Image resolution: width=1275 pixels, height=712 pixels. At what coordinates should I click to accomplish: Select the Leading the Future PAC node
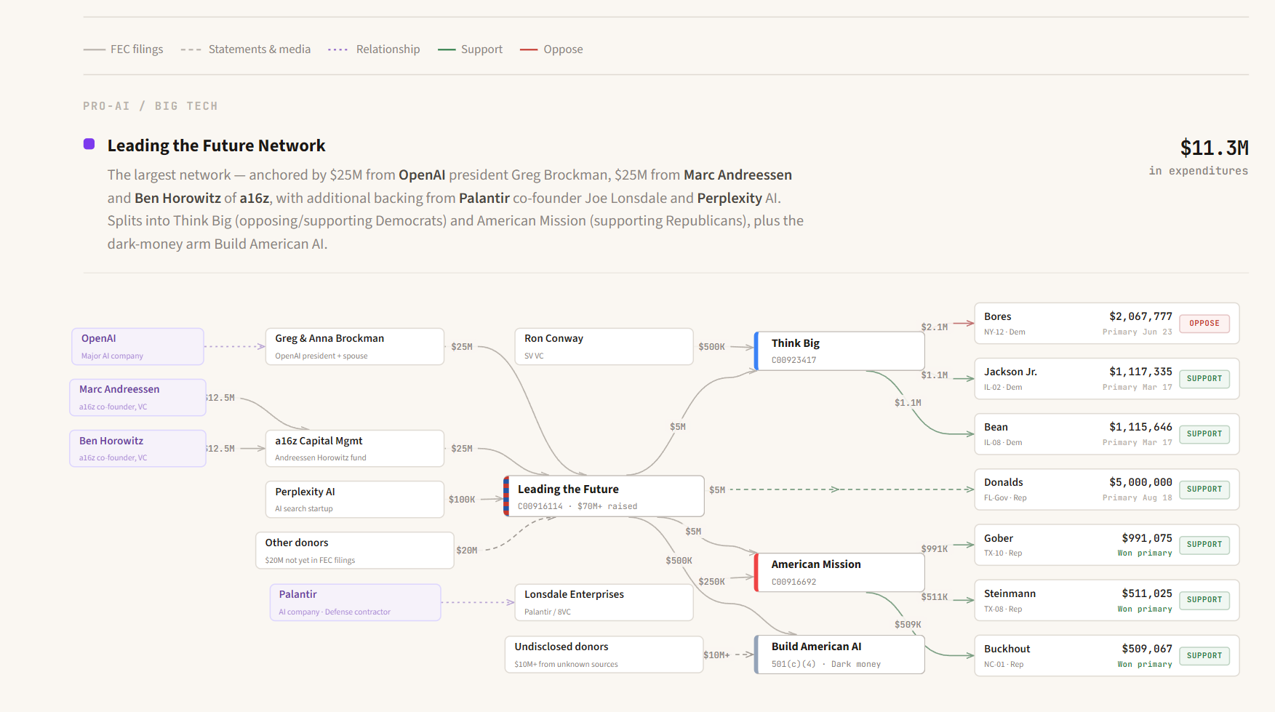604,496
